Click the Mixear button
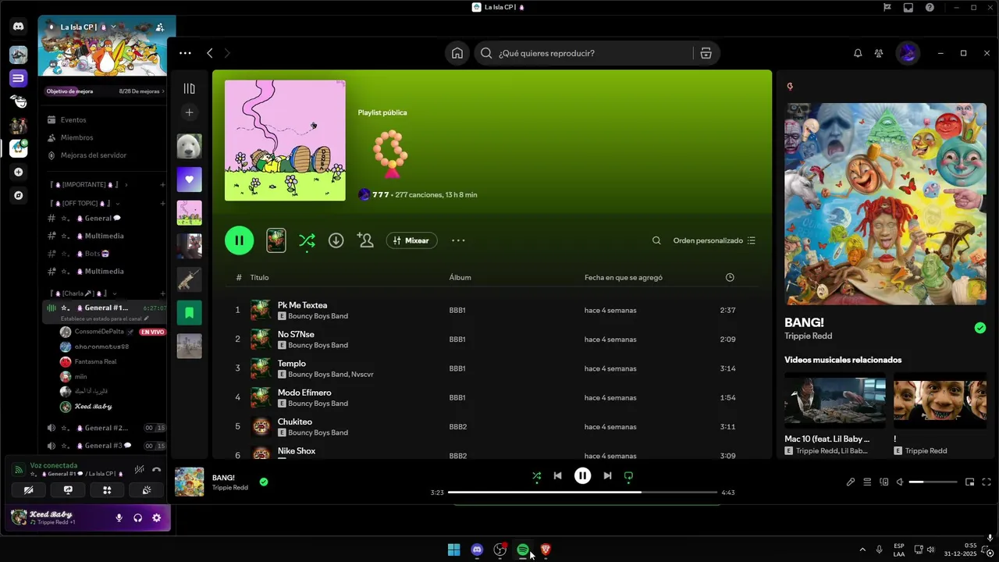Image resolution: width=999 pixels, height=562 pixels. point(411,240)
